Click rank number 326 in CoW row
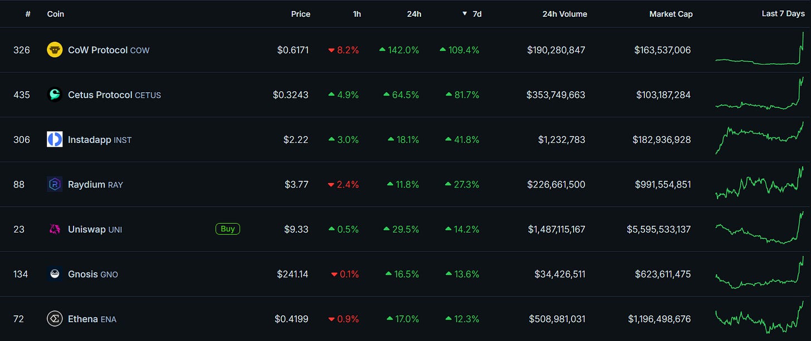The width and height of the screenshot is (811, 341). tap(22, 50)
